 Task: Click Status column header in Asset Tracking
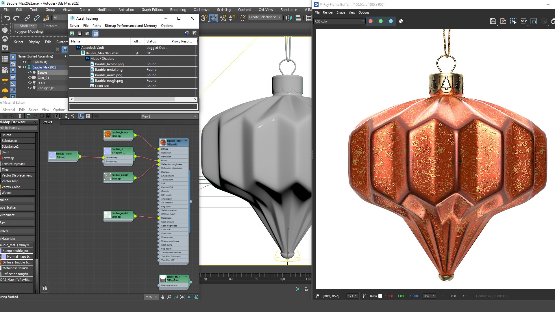[157, 41]
